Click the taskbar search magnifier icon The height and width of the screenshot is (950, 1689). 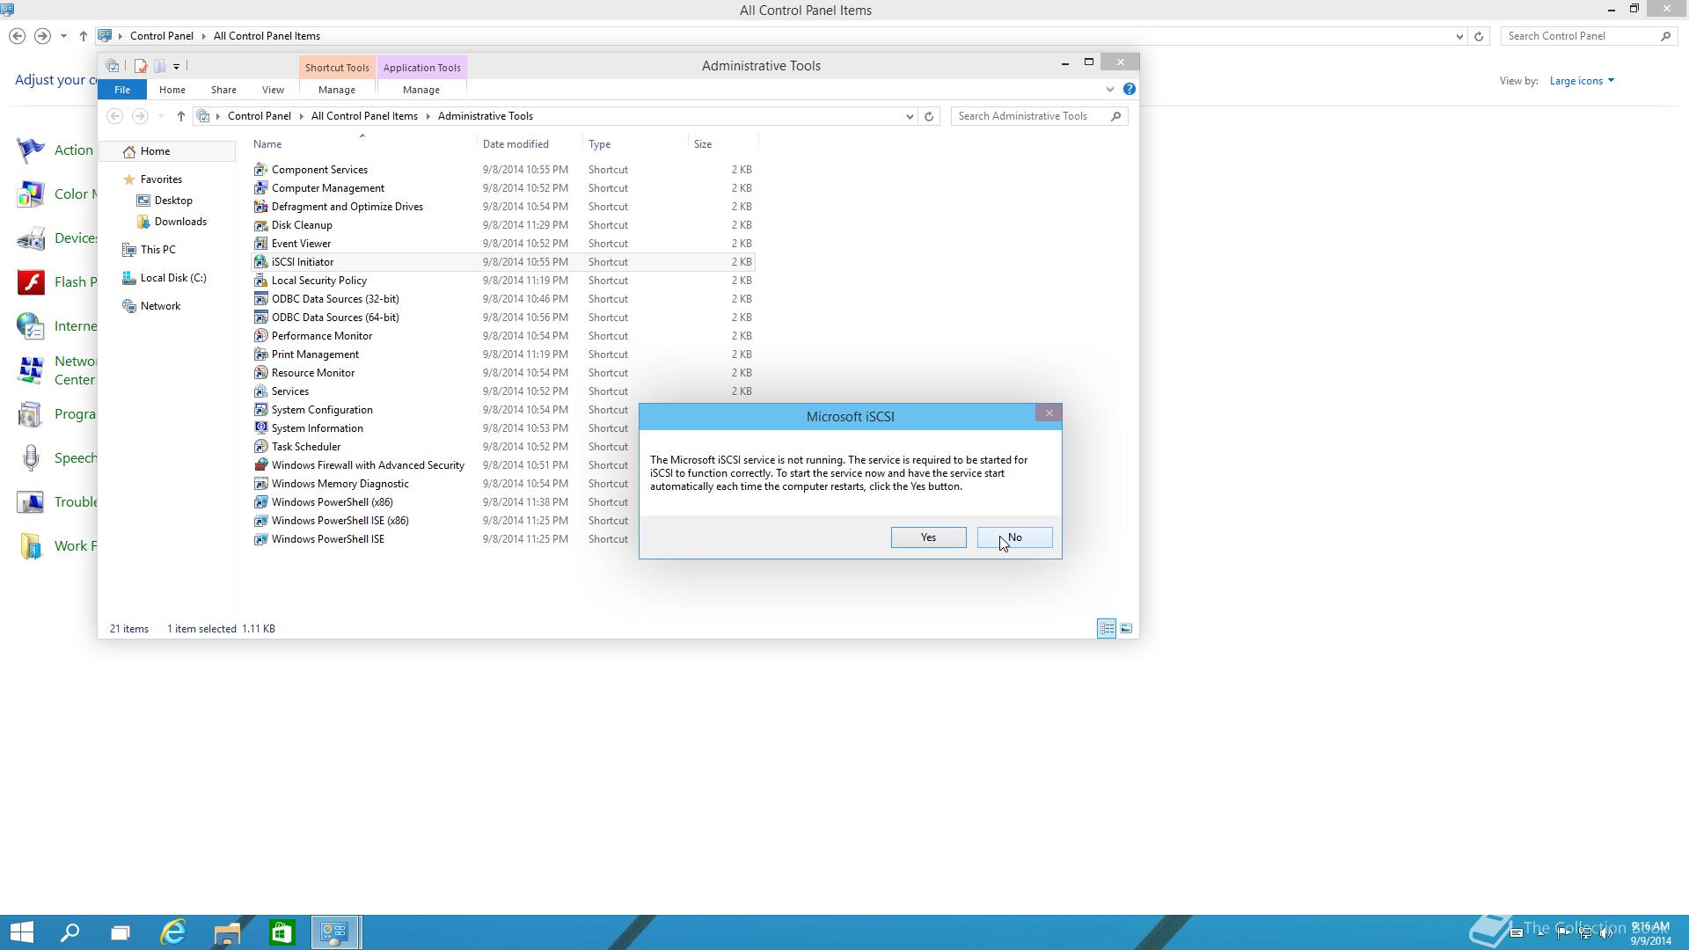point(69,932)
